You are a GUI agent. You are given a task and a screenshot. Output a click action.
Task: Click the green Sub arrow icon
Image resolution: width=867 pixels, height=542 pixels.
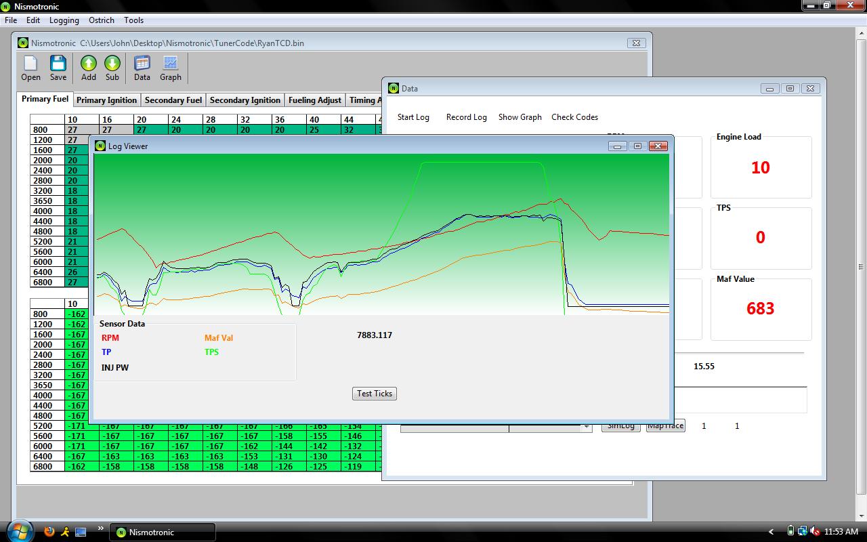coord(112,63)
